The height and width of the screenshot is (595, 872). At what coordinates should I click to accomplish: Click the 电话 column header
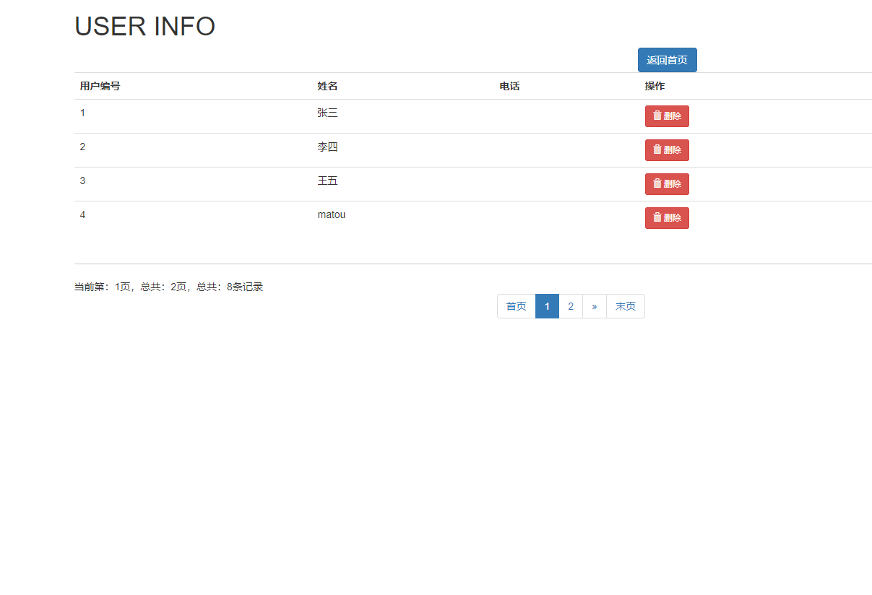[x=509, y=86]
